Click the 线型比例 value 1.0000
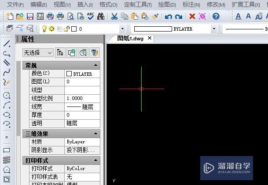 (82, 98)
